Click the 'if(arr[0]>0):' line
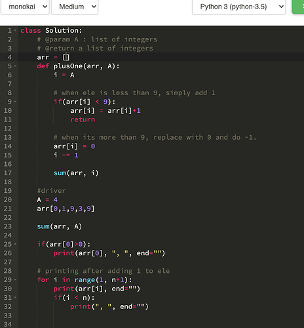Viewport: 304px width, 328px height. coord(64,244)
